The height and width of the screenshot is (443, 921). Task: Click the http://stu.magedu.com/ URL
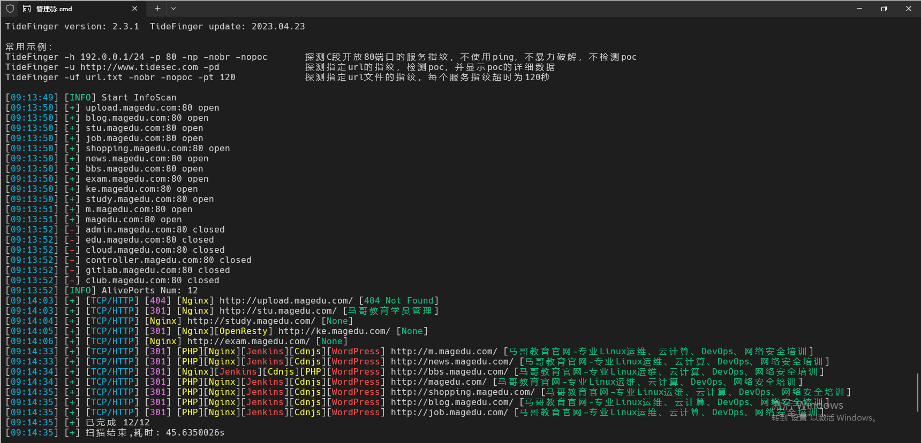(278, 311)
